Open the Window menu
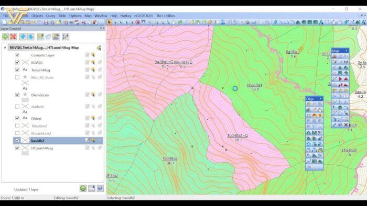 pyautogui.click(x=101, y=16)
